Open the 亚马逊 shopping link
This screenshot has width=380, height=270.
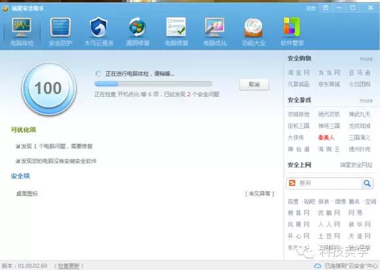(x=360, y=73)
